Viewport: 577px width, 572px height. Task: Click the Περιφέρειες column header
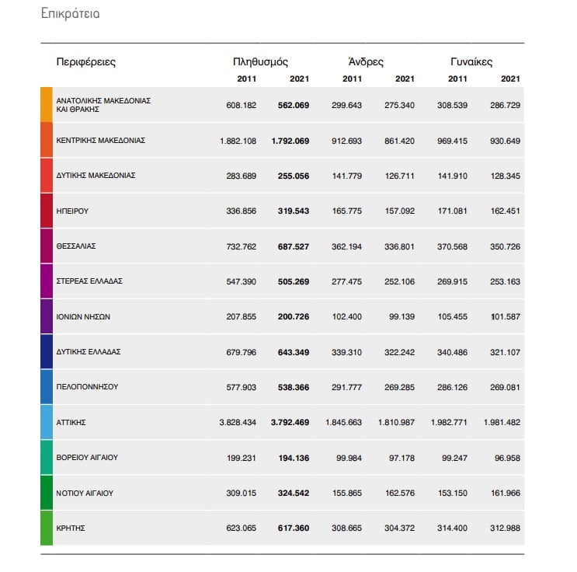[x=85, y=61]
